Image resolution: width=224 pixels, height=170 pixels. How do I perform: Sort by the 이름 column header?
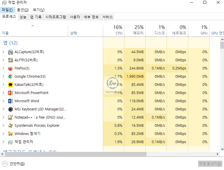(x=34, y=30)
